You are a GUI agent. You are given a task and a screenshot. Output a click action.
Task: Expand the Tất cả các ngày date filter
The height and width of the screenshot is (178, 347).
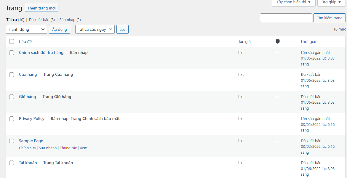click(95, 29)
